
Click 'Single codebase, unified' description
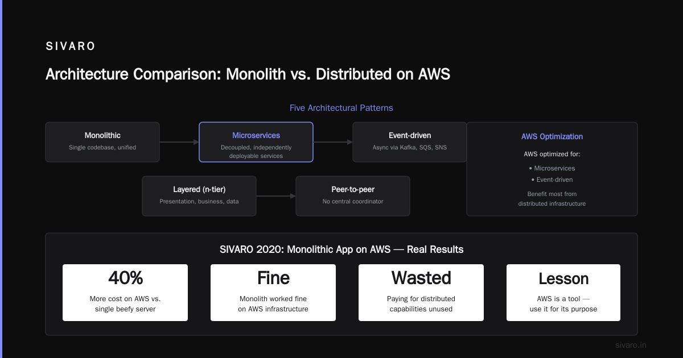point(102,148)
